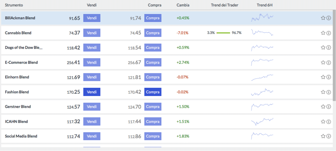The width and height of the screenshot is (336, 151).
Task: Open the Cannabis Blend instrument name
Action: [x=18, y=33]
